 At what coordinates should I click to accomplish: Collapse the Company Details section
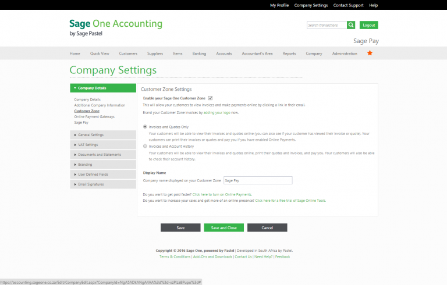click(x=103, y=88)
